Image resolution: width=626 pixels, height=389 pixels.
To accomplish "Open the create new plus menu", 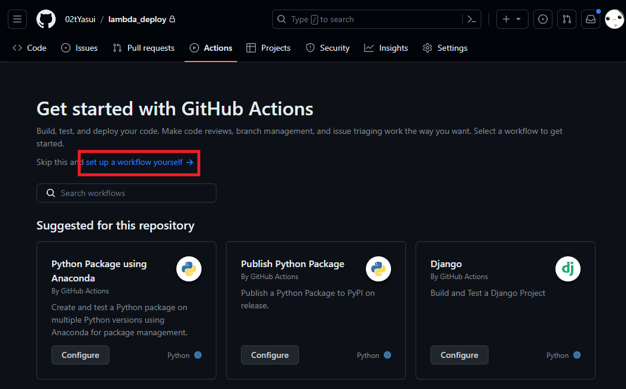I will coord(512,19).
